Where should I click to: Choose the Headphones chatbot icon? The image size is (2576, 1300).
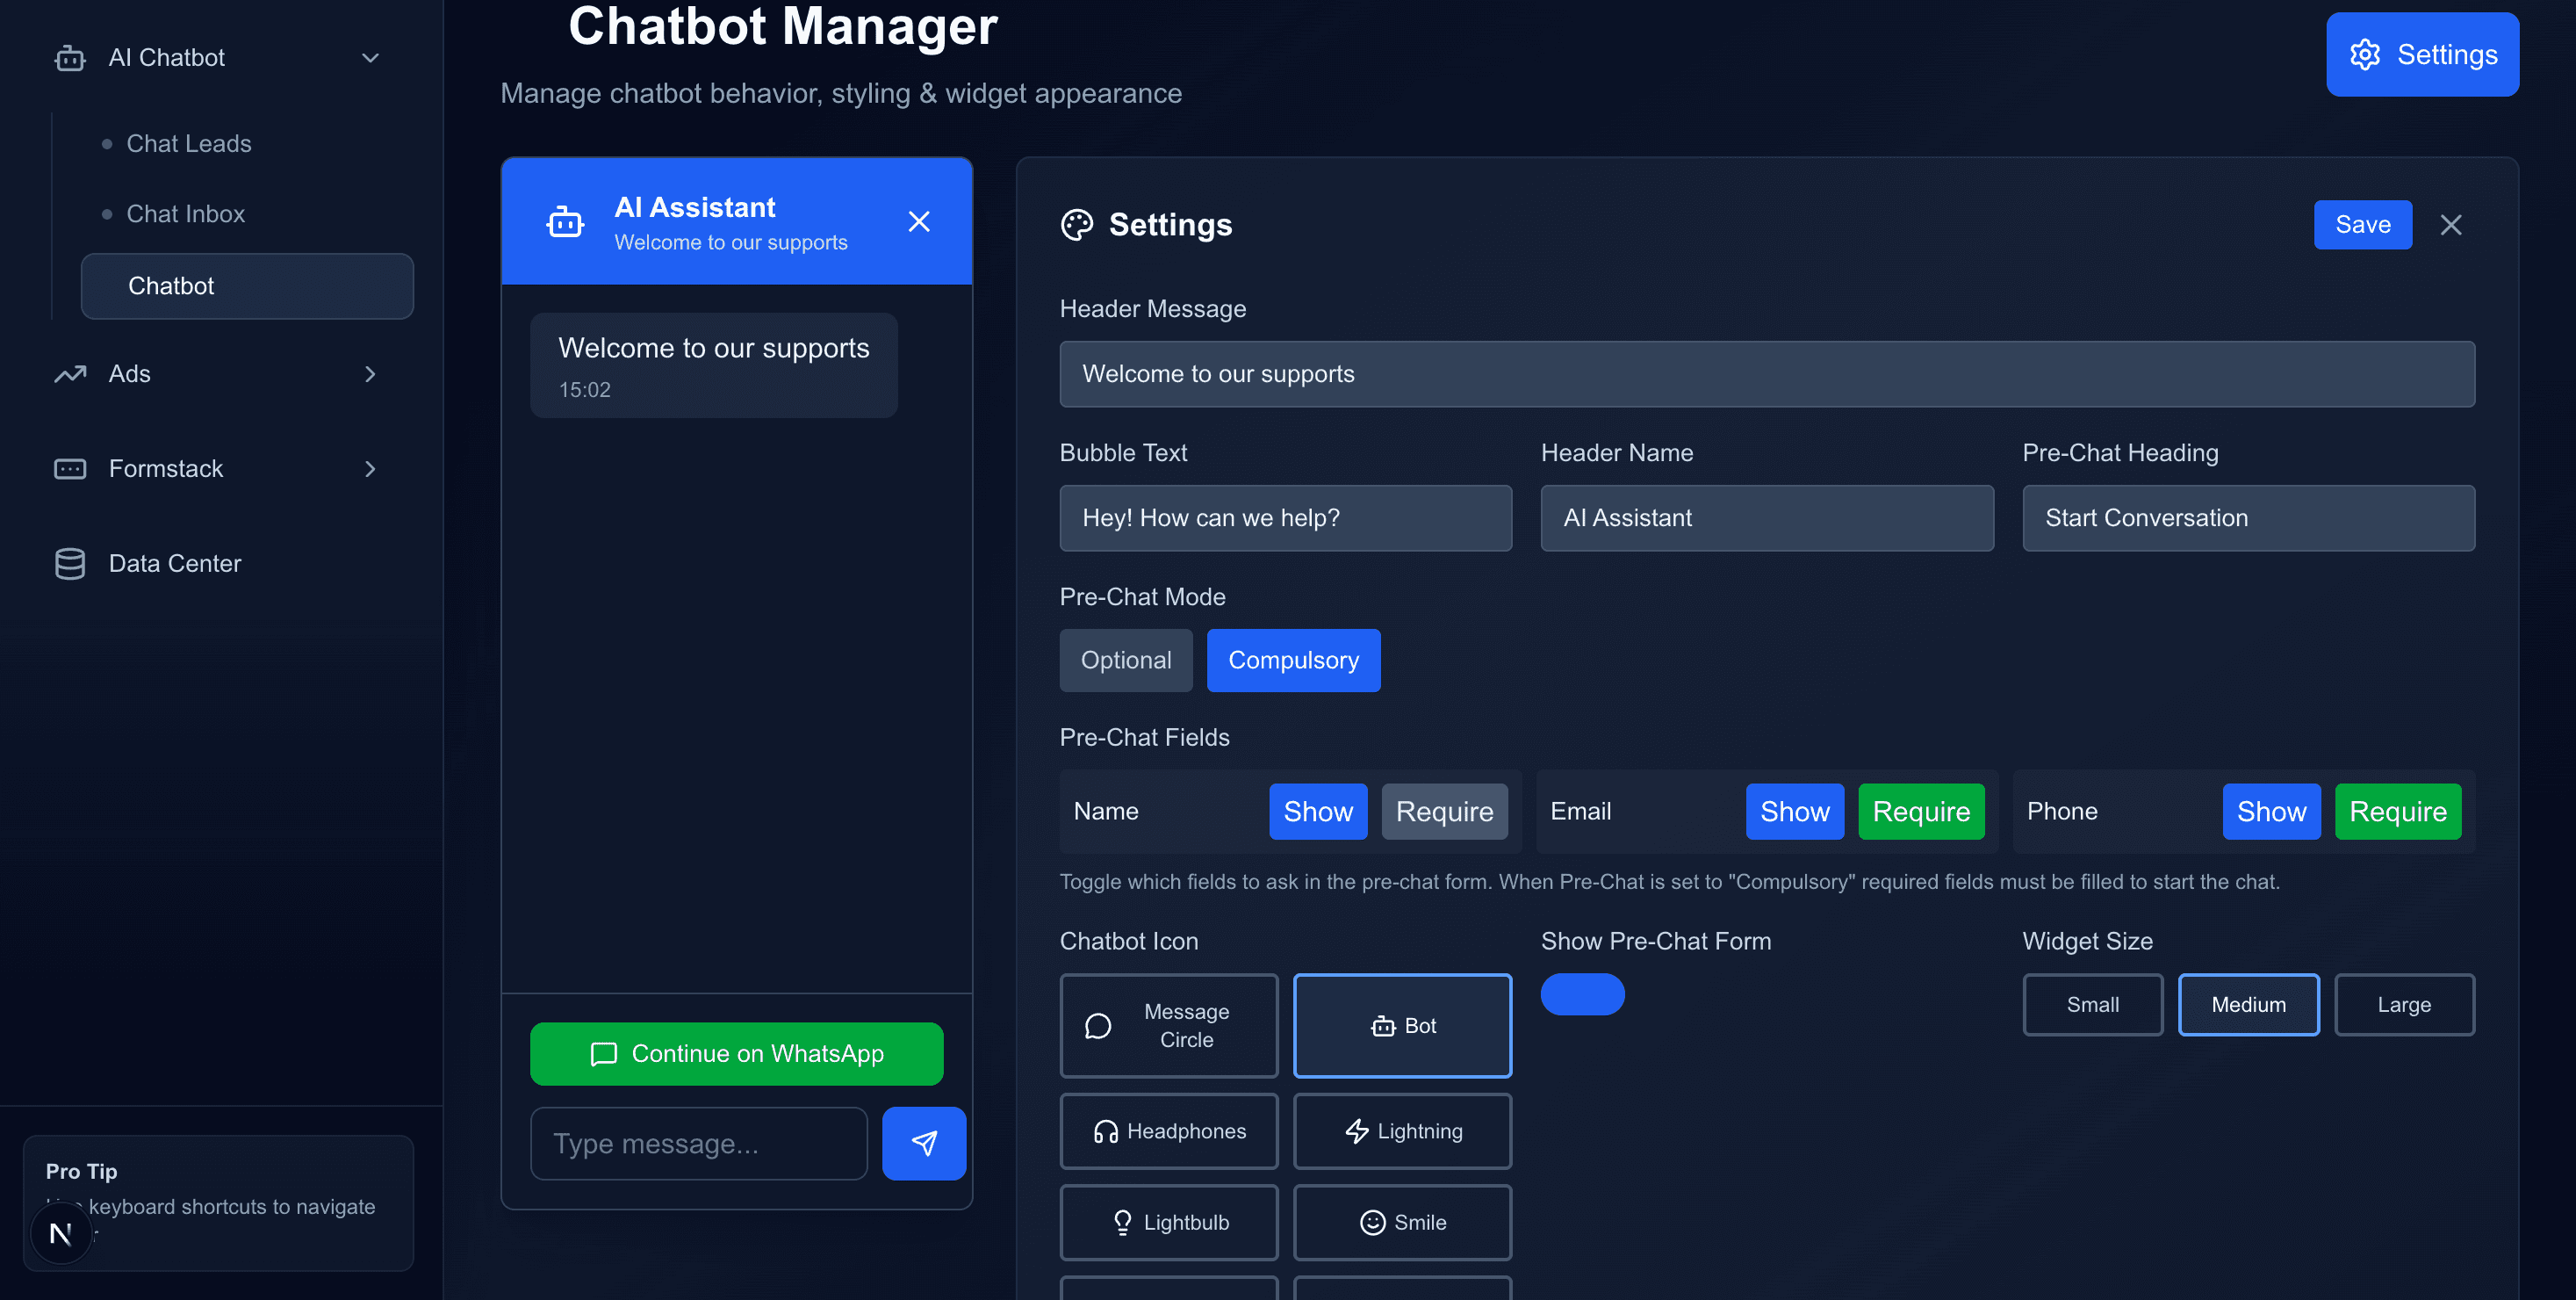click(x=1168, y=1130)
